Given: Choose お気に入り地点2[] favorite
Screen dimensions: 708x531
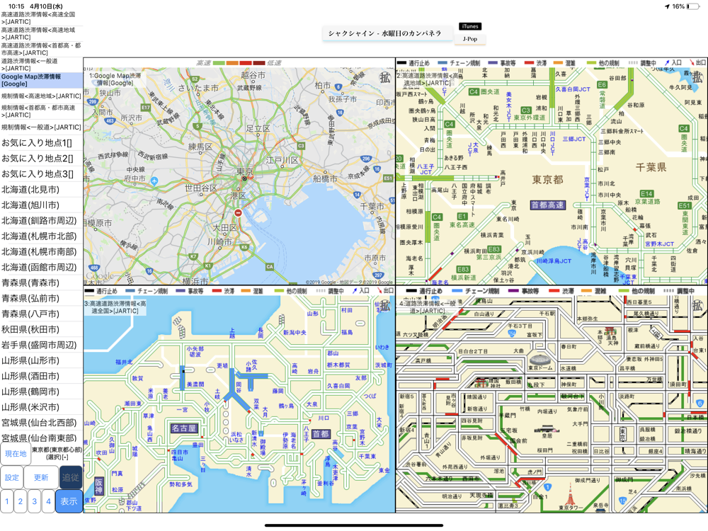Looking at the screenshot, I should (x=41, y=159).
